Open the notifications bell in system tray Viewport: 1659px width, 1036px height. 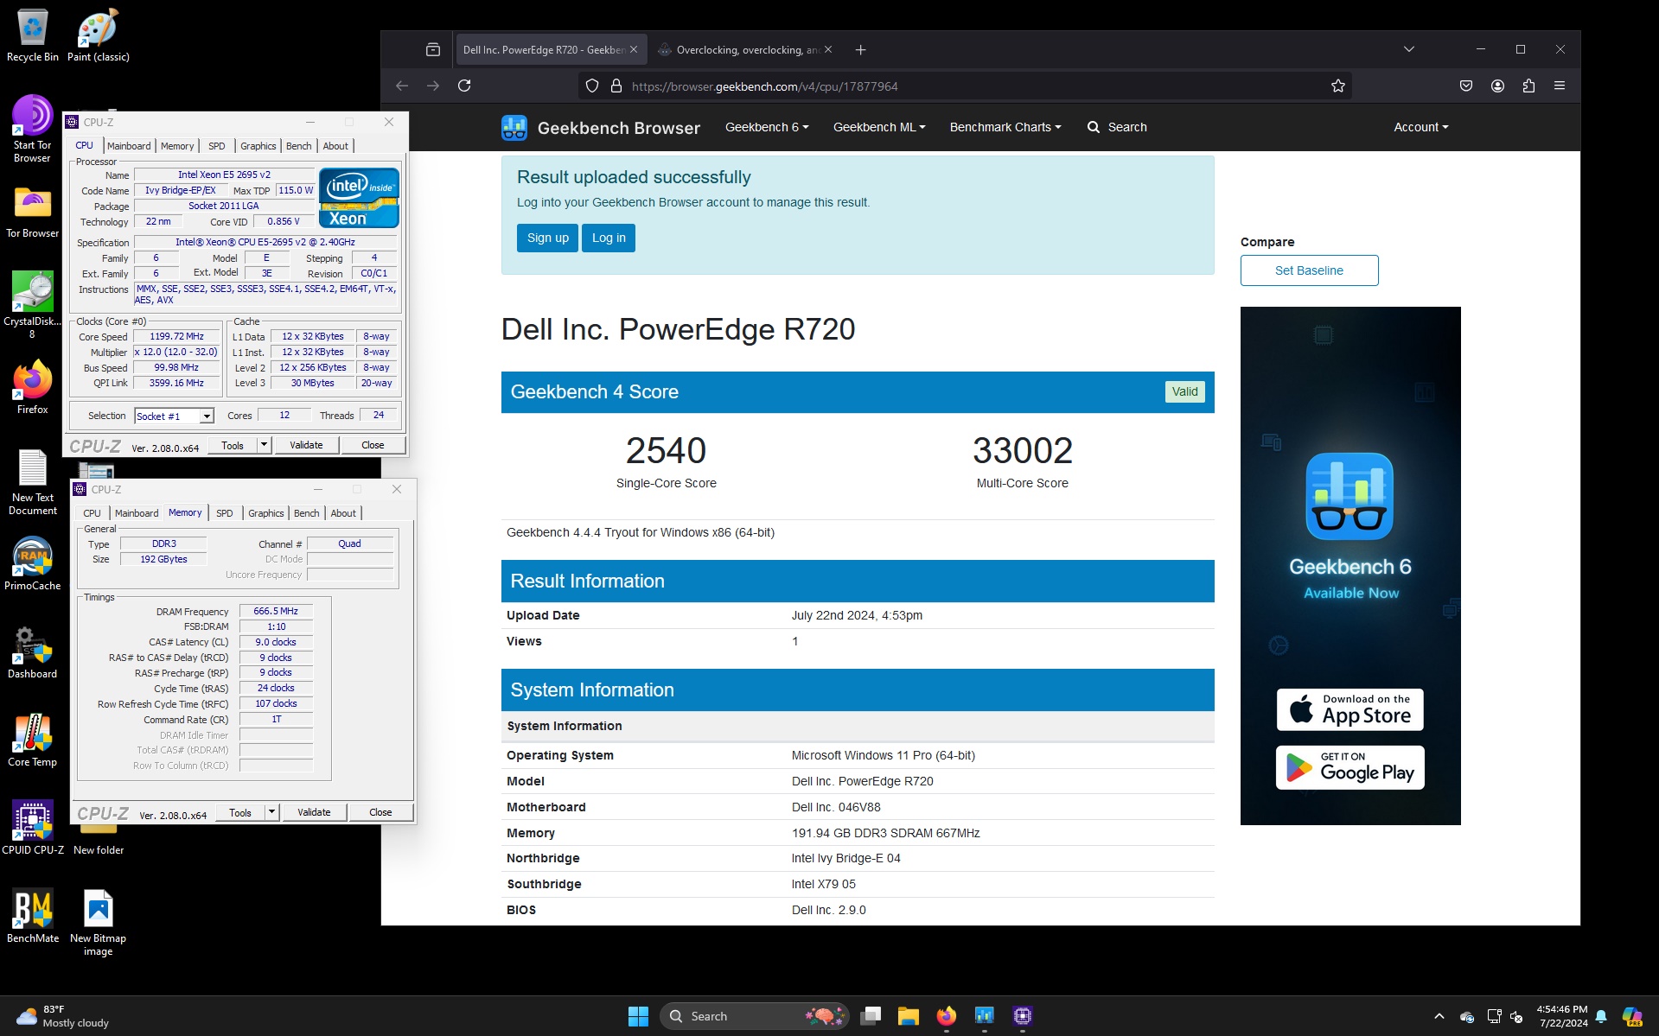(1601, 1016)
